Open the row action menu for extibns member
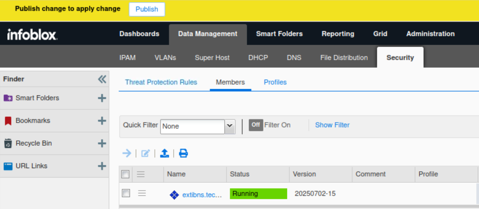This screenshot has height=209, width=479. [142, 193]
